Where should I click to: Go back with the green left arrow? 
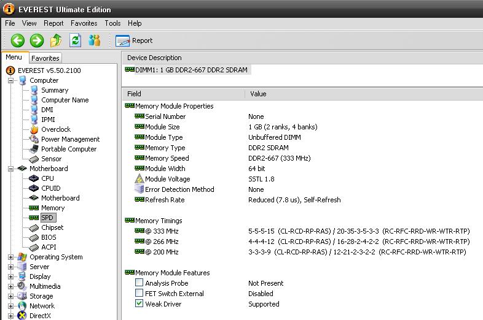(18, 40)
